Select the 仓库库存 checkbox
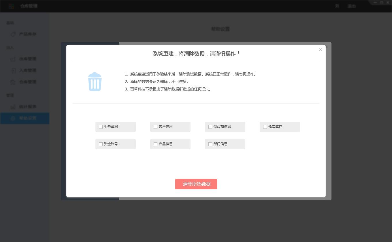This screenshot has width=392, height=242. [265, 127]
